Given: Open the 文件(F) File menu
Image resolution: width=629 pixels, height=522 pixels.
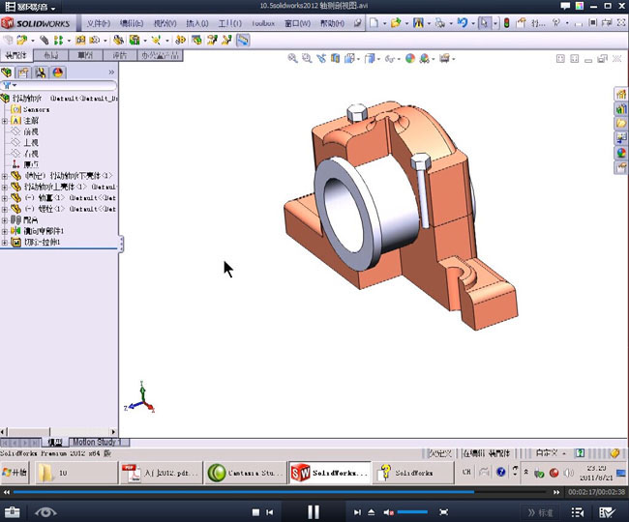Looking at the screenshot, I should click(x=99, y=23).
